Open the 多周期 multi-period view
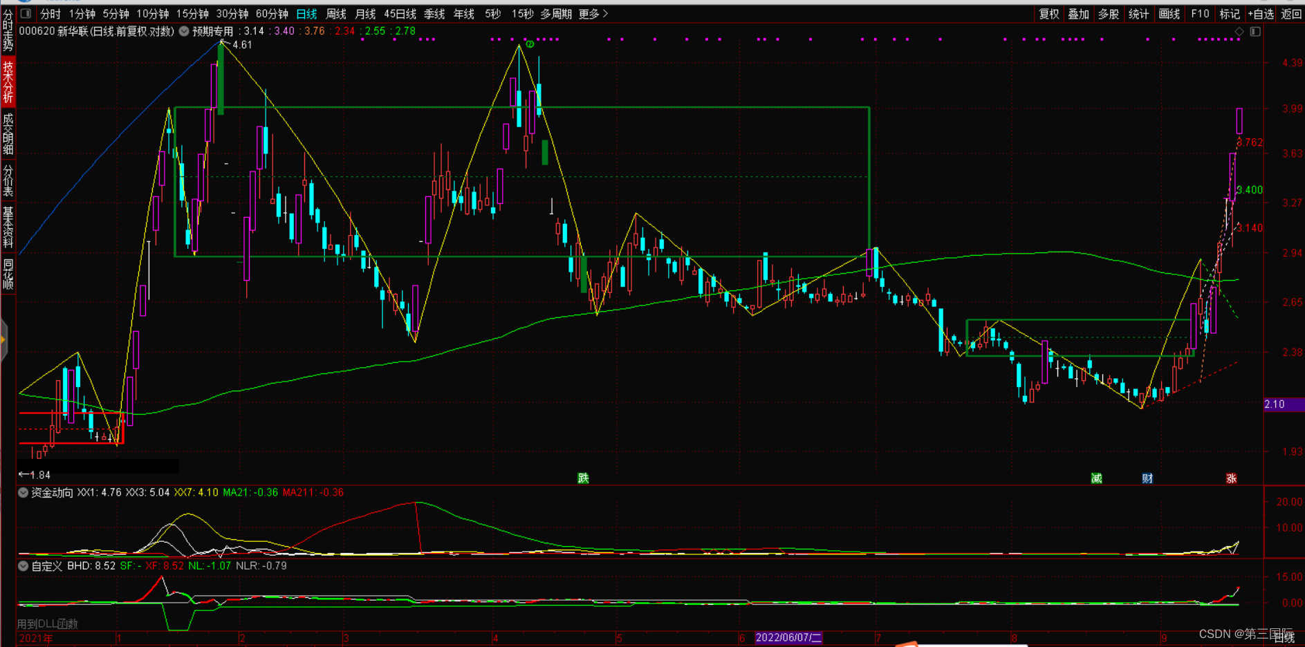This screenshot has width=1305, height=647. pyautogui.click(x=555, y=13)
